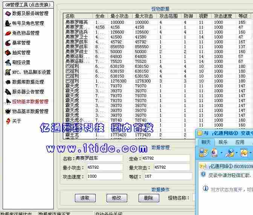Screen dimensions: 253x215
Task: Select 数据库数据处理 in sidebar
Action: coord(28,82)
